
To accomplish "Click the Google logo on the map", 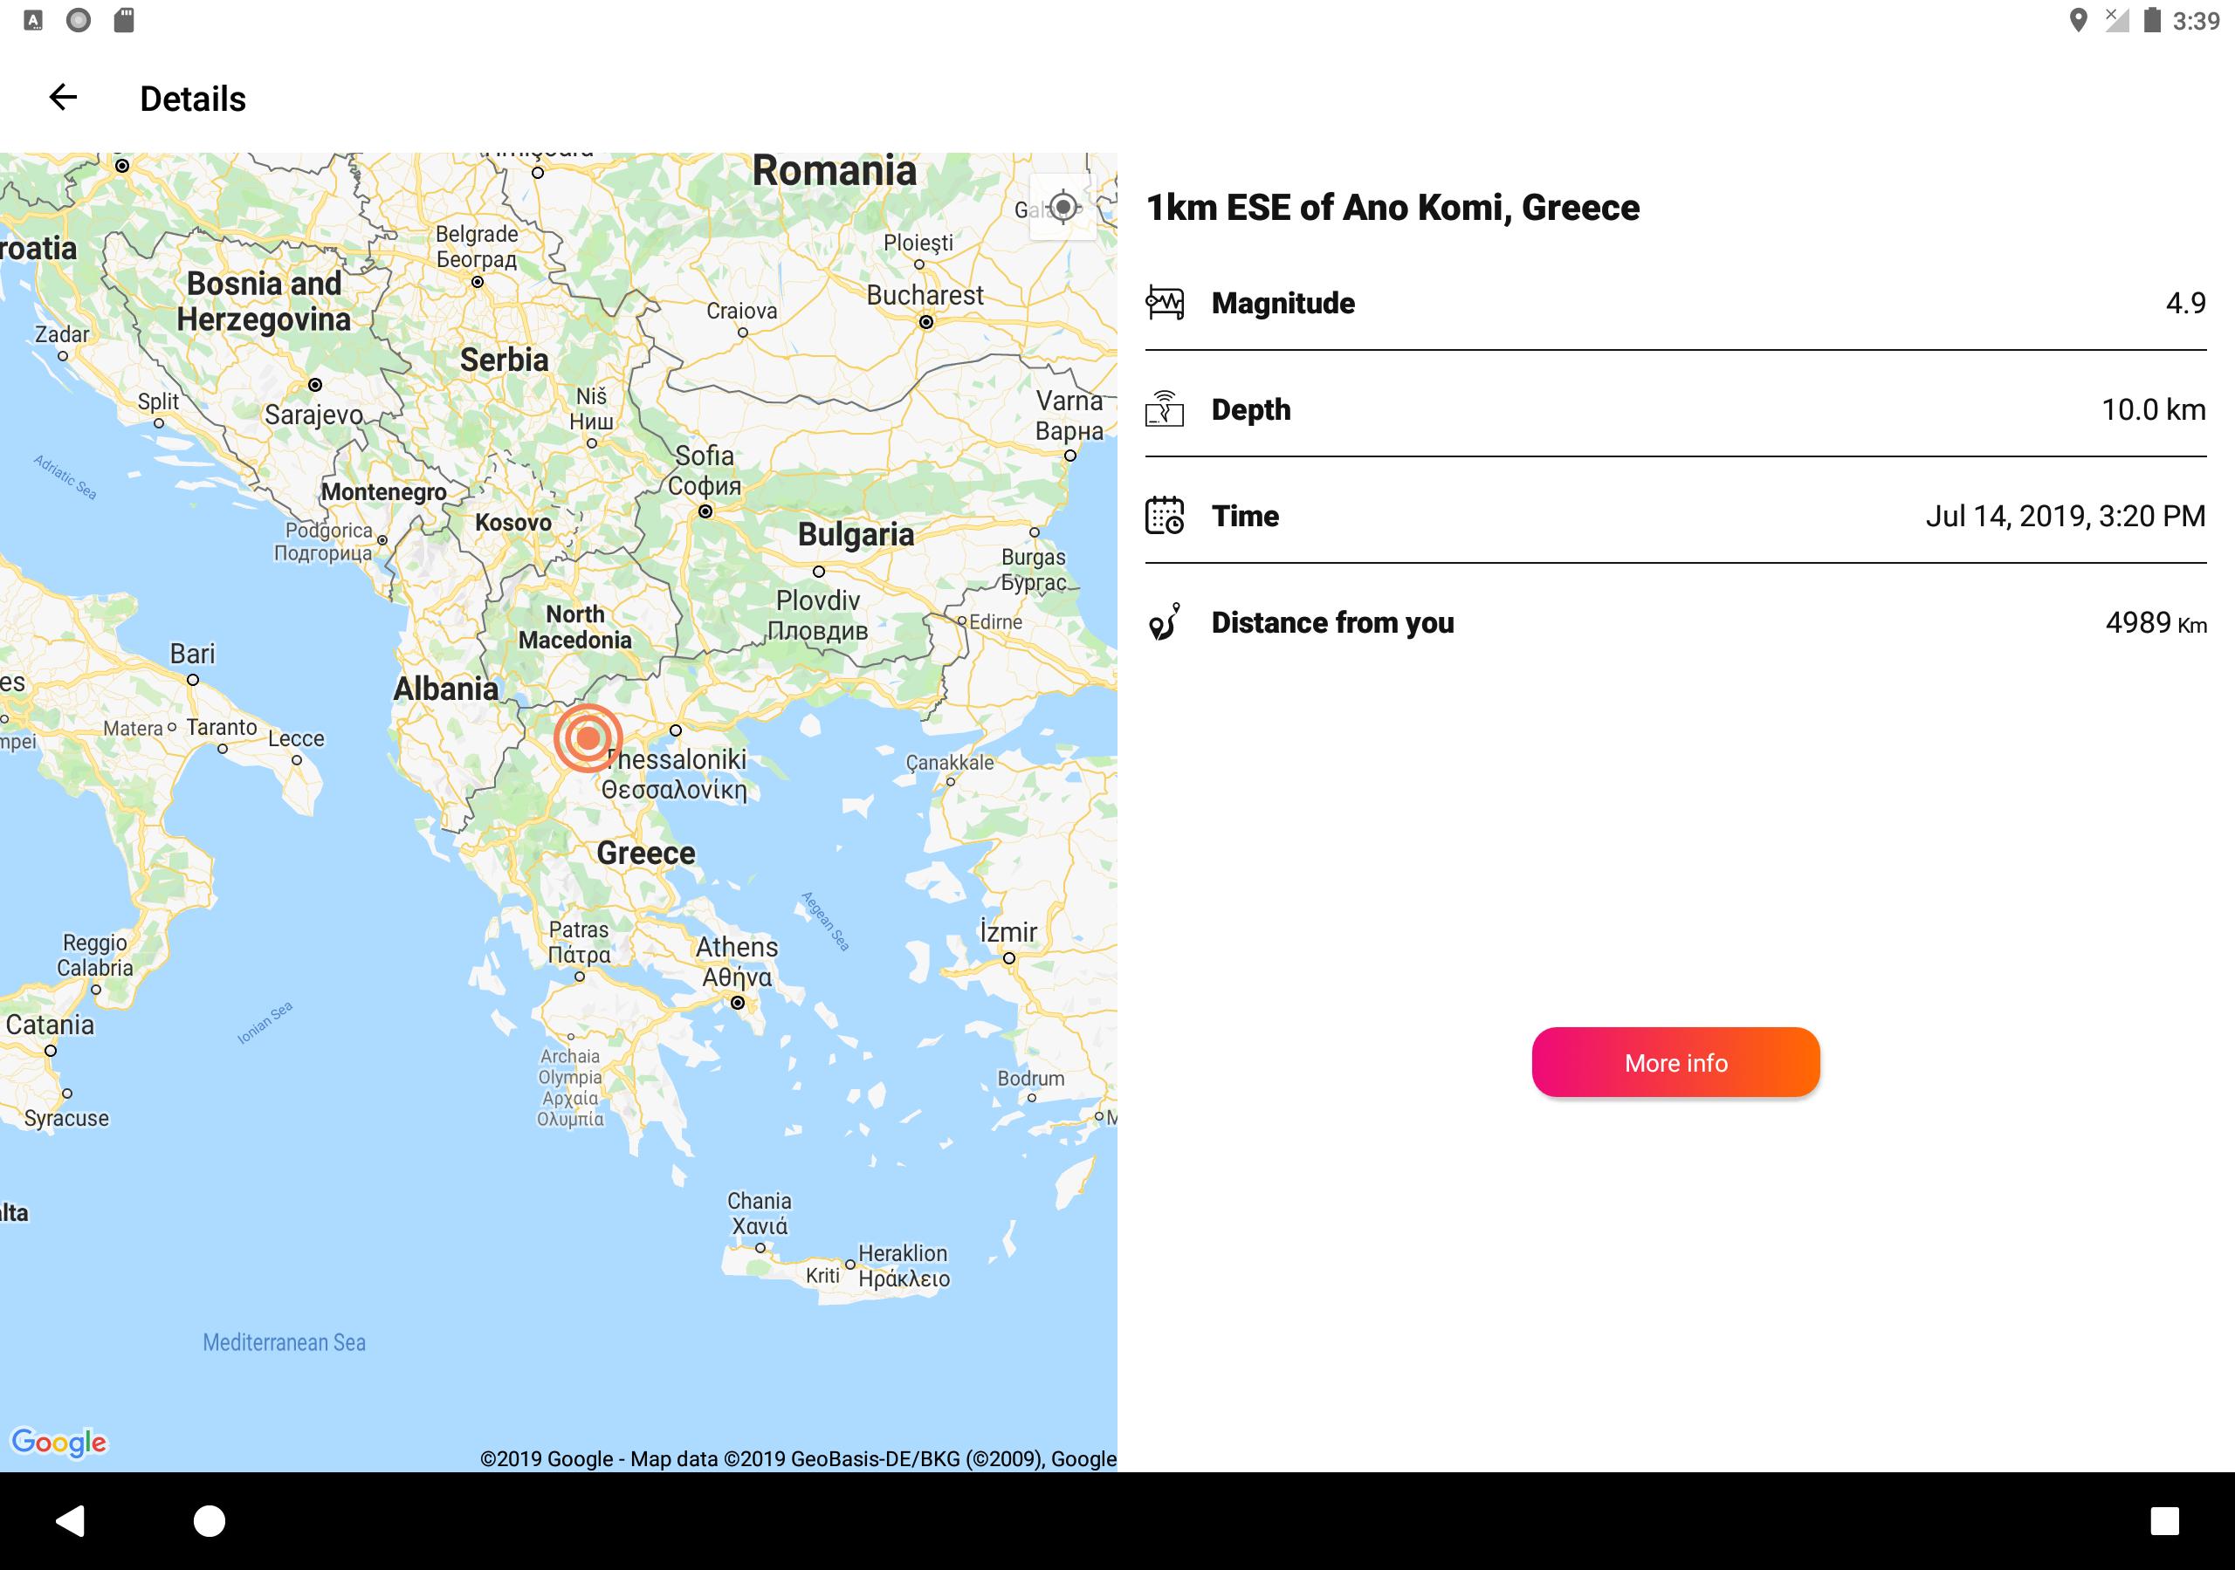I will coord(58,1442).
